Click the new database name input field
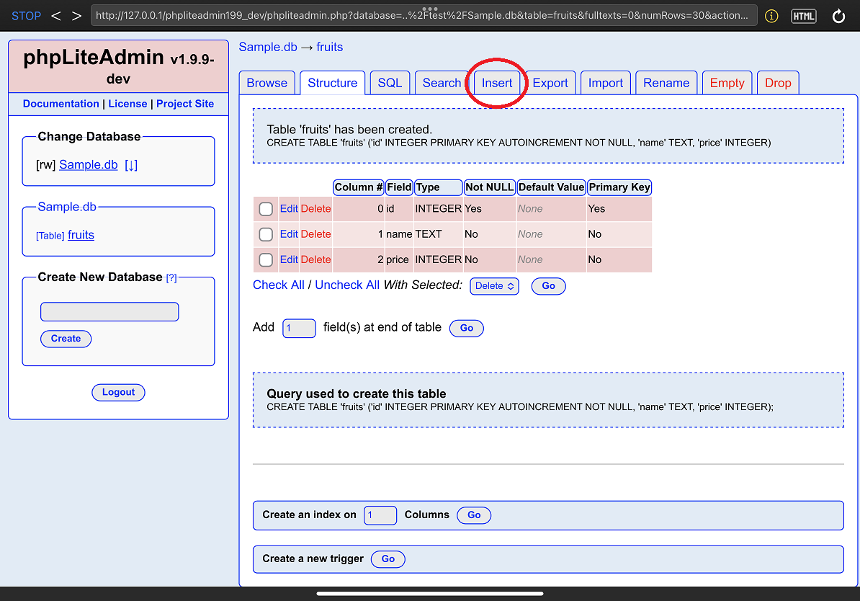860x601 pixels. pos(109,312)
